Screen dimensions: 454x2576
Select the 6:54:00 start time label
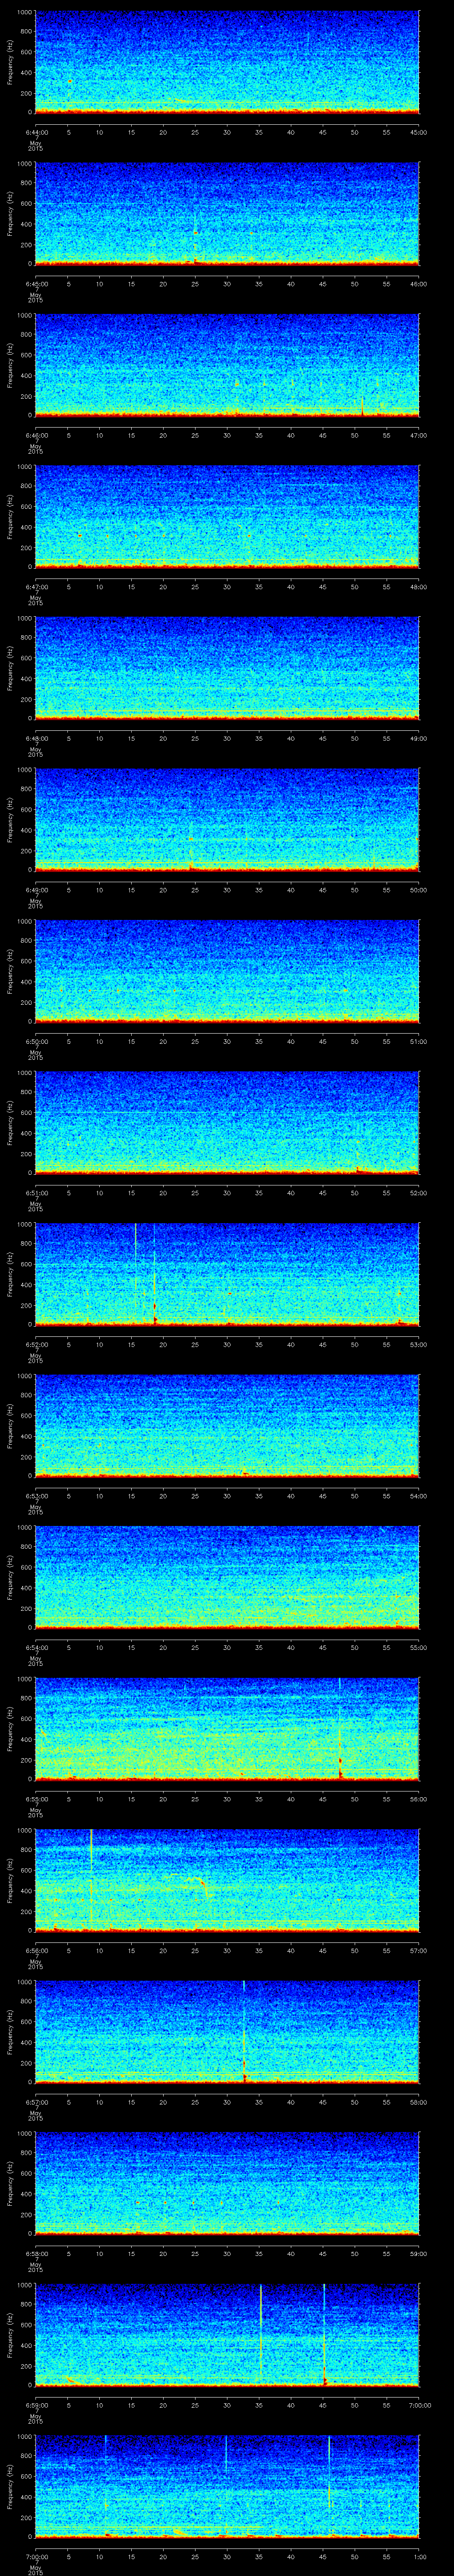(x=36, y=1647)
